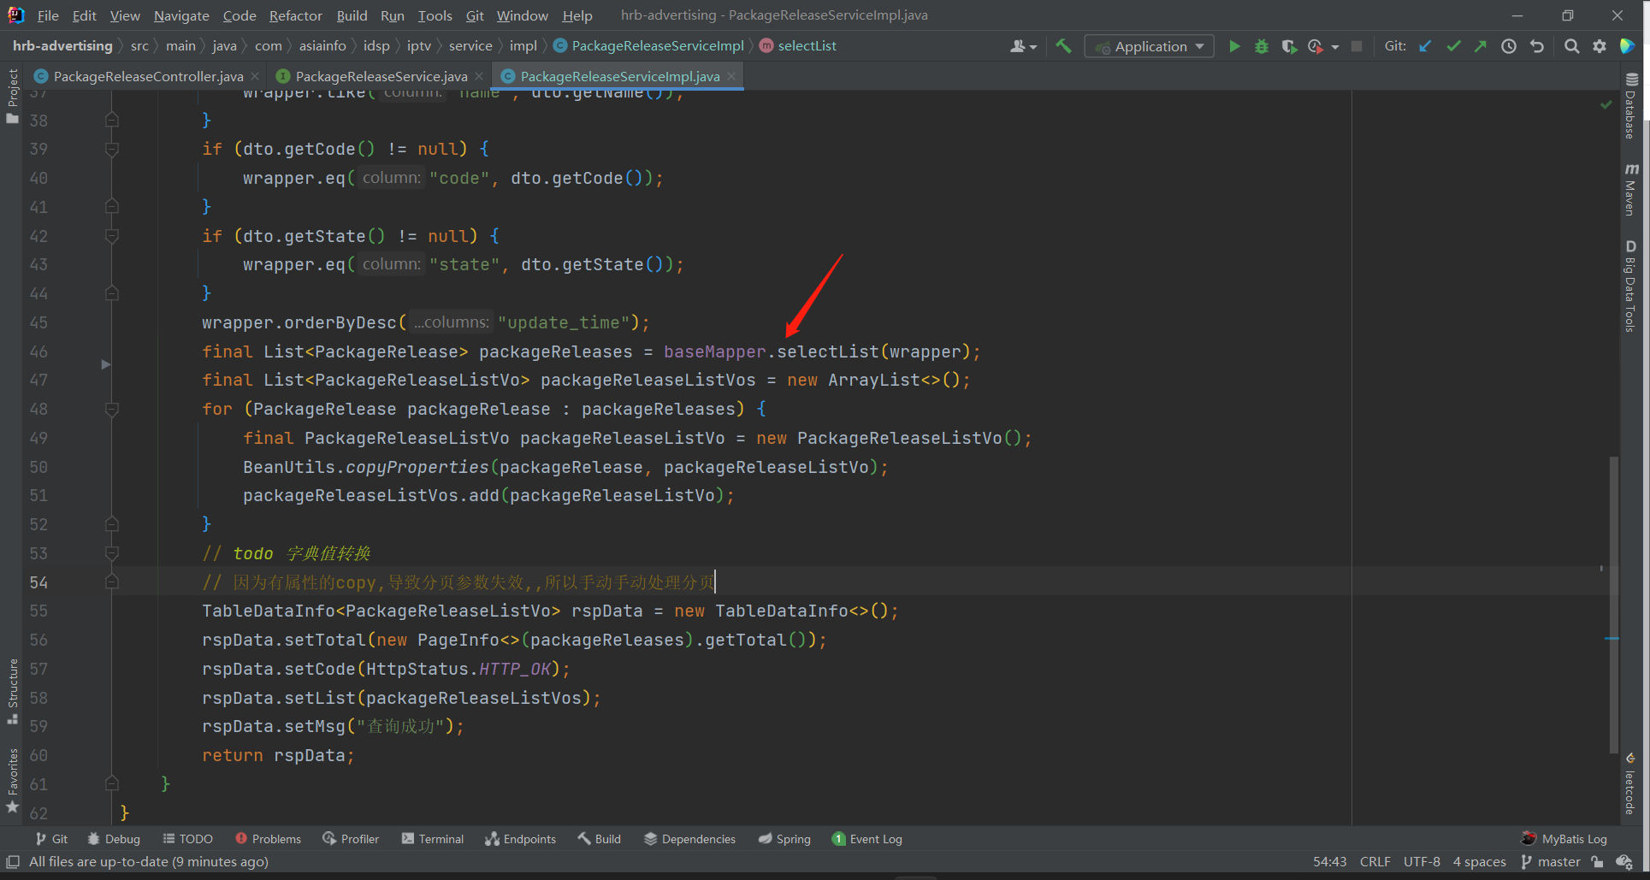The height and width of the screenshot is (880, 1650).
Task: Open the Spring tool window
Action: pyautogui.click(x=784, y=839)
